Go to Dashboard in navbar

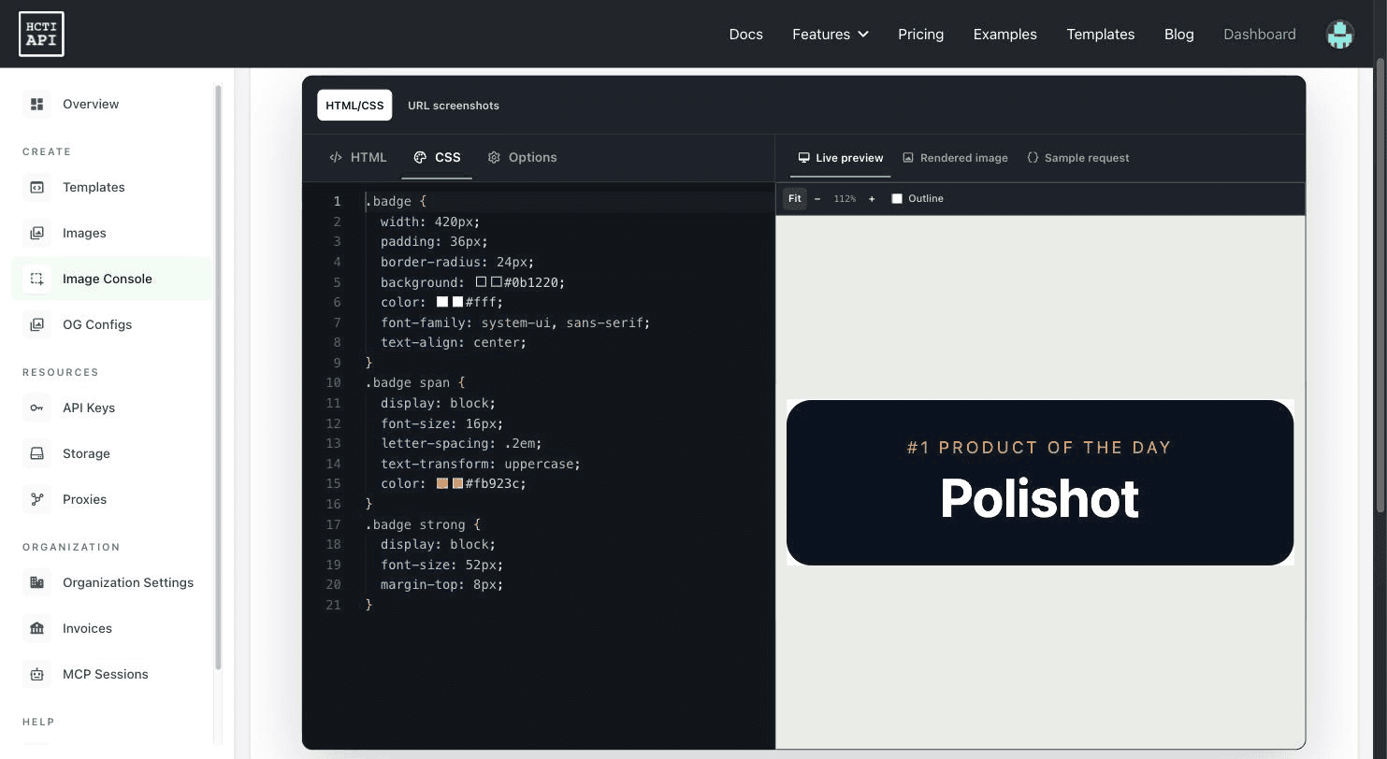pos(1260,35)
